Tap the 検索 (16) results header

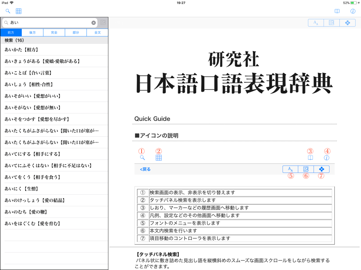click(x=54, y=40)
